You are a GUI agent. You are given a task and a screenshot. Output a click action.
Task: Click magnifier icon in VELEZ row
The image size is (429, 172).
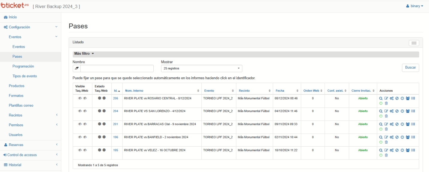click(x=381, y=150)
